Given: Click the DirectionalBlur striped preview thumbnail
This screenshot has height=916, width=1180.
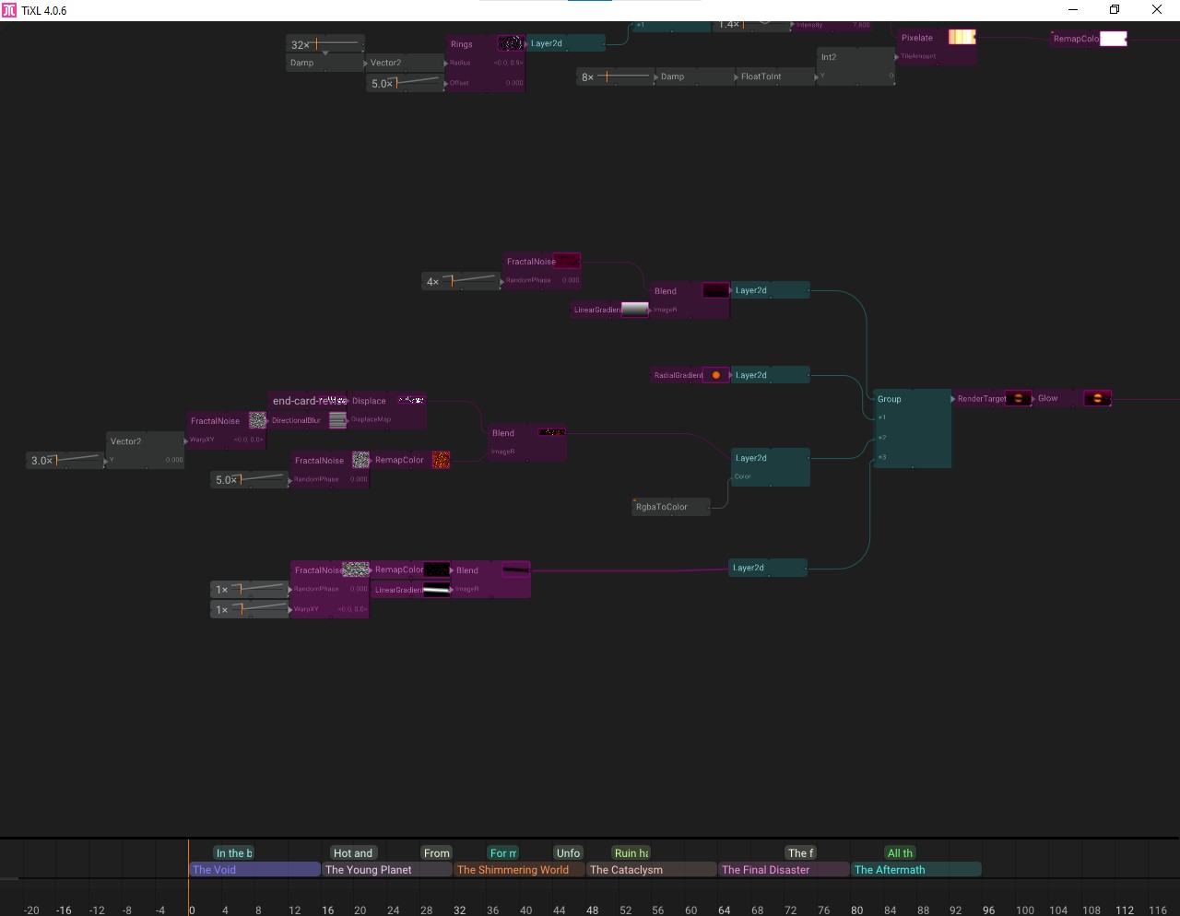Looking at the screenshot, I should click(x=337, y=420).
